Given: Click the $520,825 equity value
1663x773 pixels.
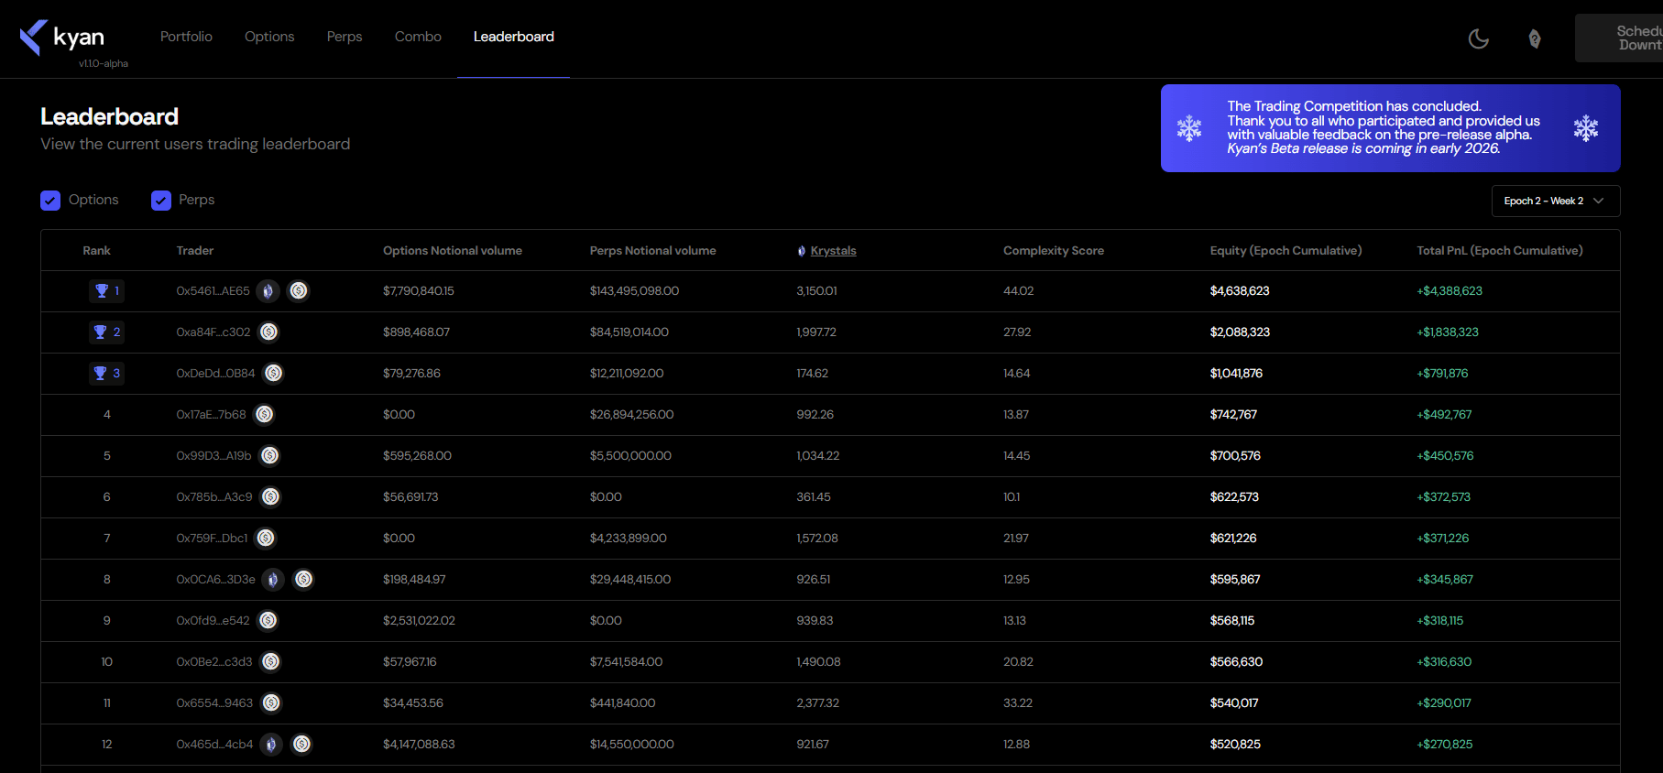Looking at the screenshot, I should (x=1235, y=745).
